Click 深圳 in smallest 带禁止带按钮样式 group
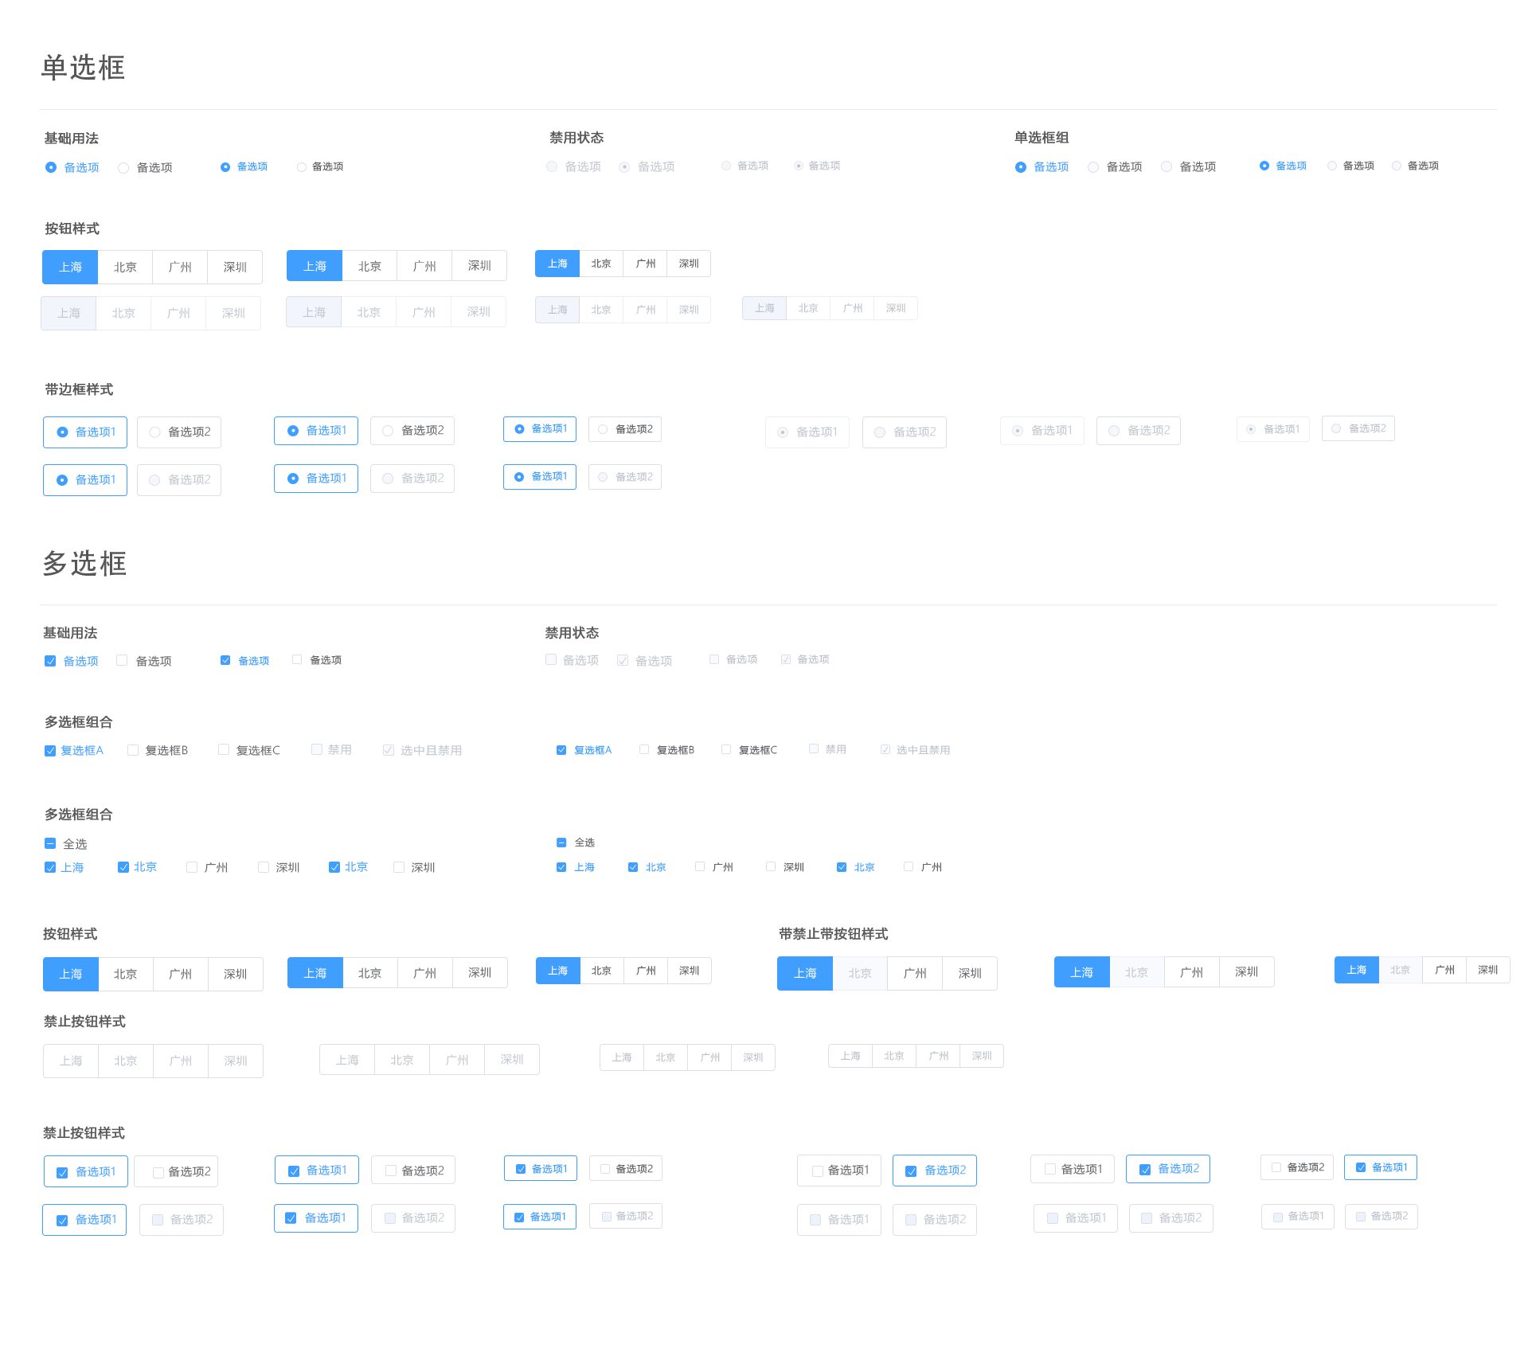 pyautogui.click(x=1487, y=971)
